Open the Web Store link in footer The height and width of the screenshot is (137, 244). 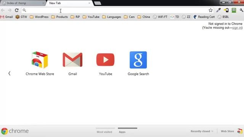point(227,131)
